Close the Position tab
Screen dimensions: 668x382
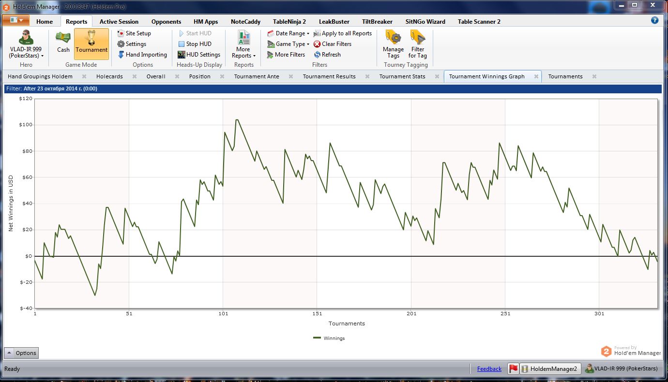point(222,76)
